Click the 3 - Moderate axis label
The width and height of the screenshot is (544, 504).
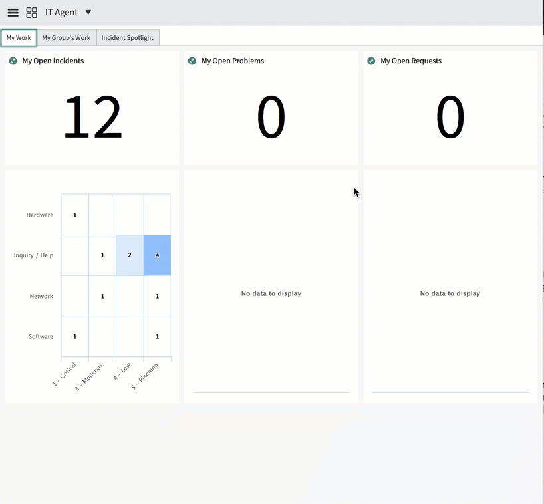[x=89, y=377]
